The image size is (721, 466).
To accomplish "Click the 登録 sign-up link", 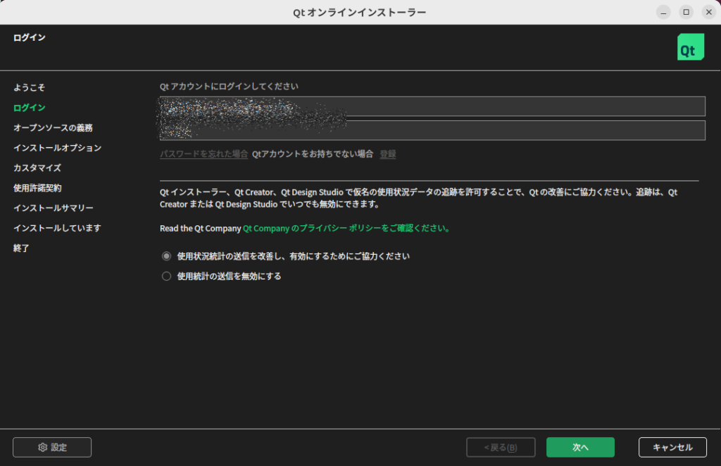I will click(x=388, y=154).
